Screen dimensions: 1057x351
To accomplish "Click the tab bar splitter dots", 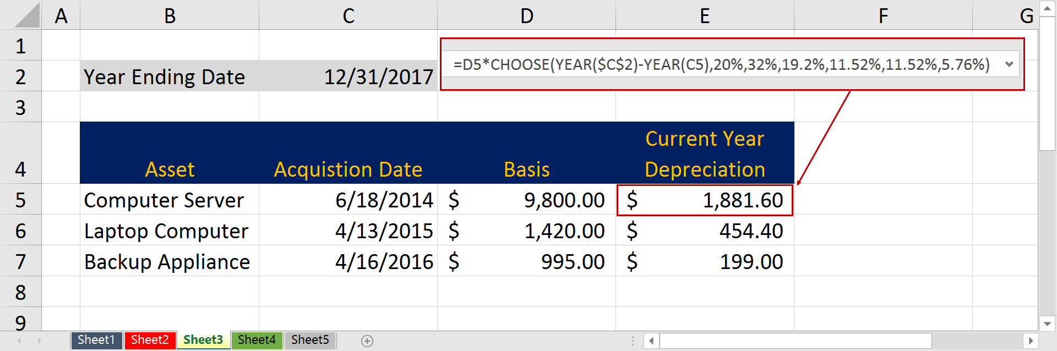I will [633, 341].
